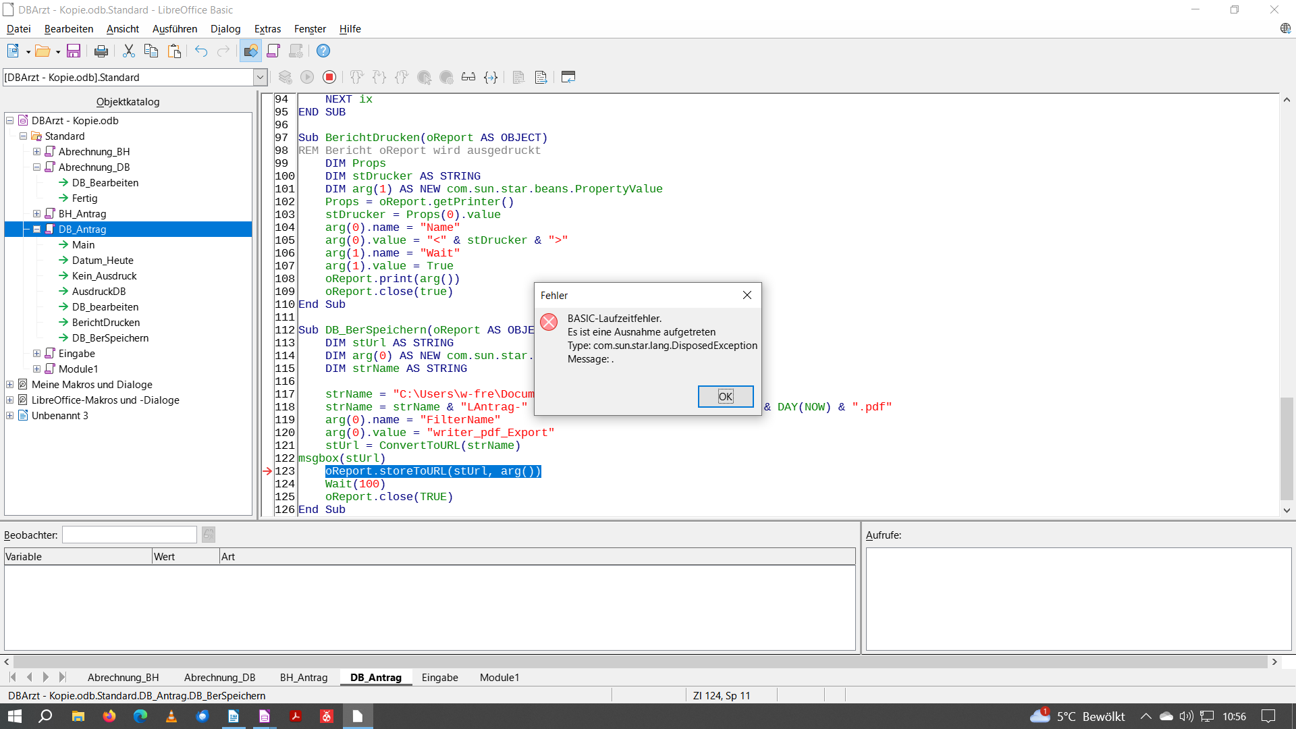Click the horizontal scrollbar right arrow

click(x=1274, y=661)
